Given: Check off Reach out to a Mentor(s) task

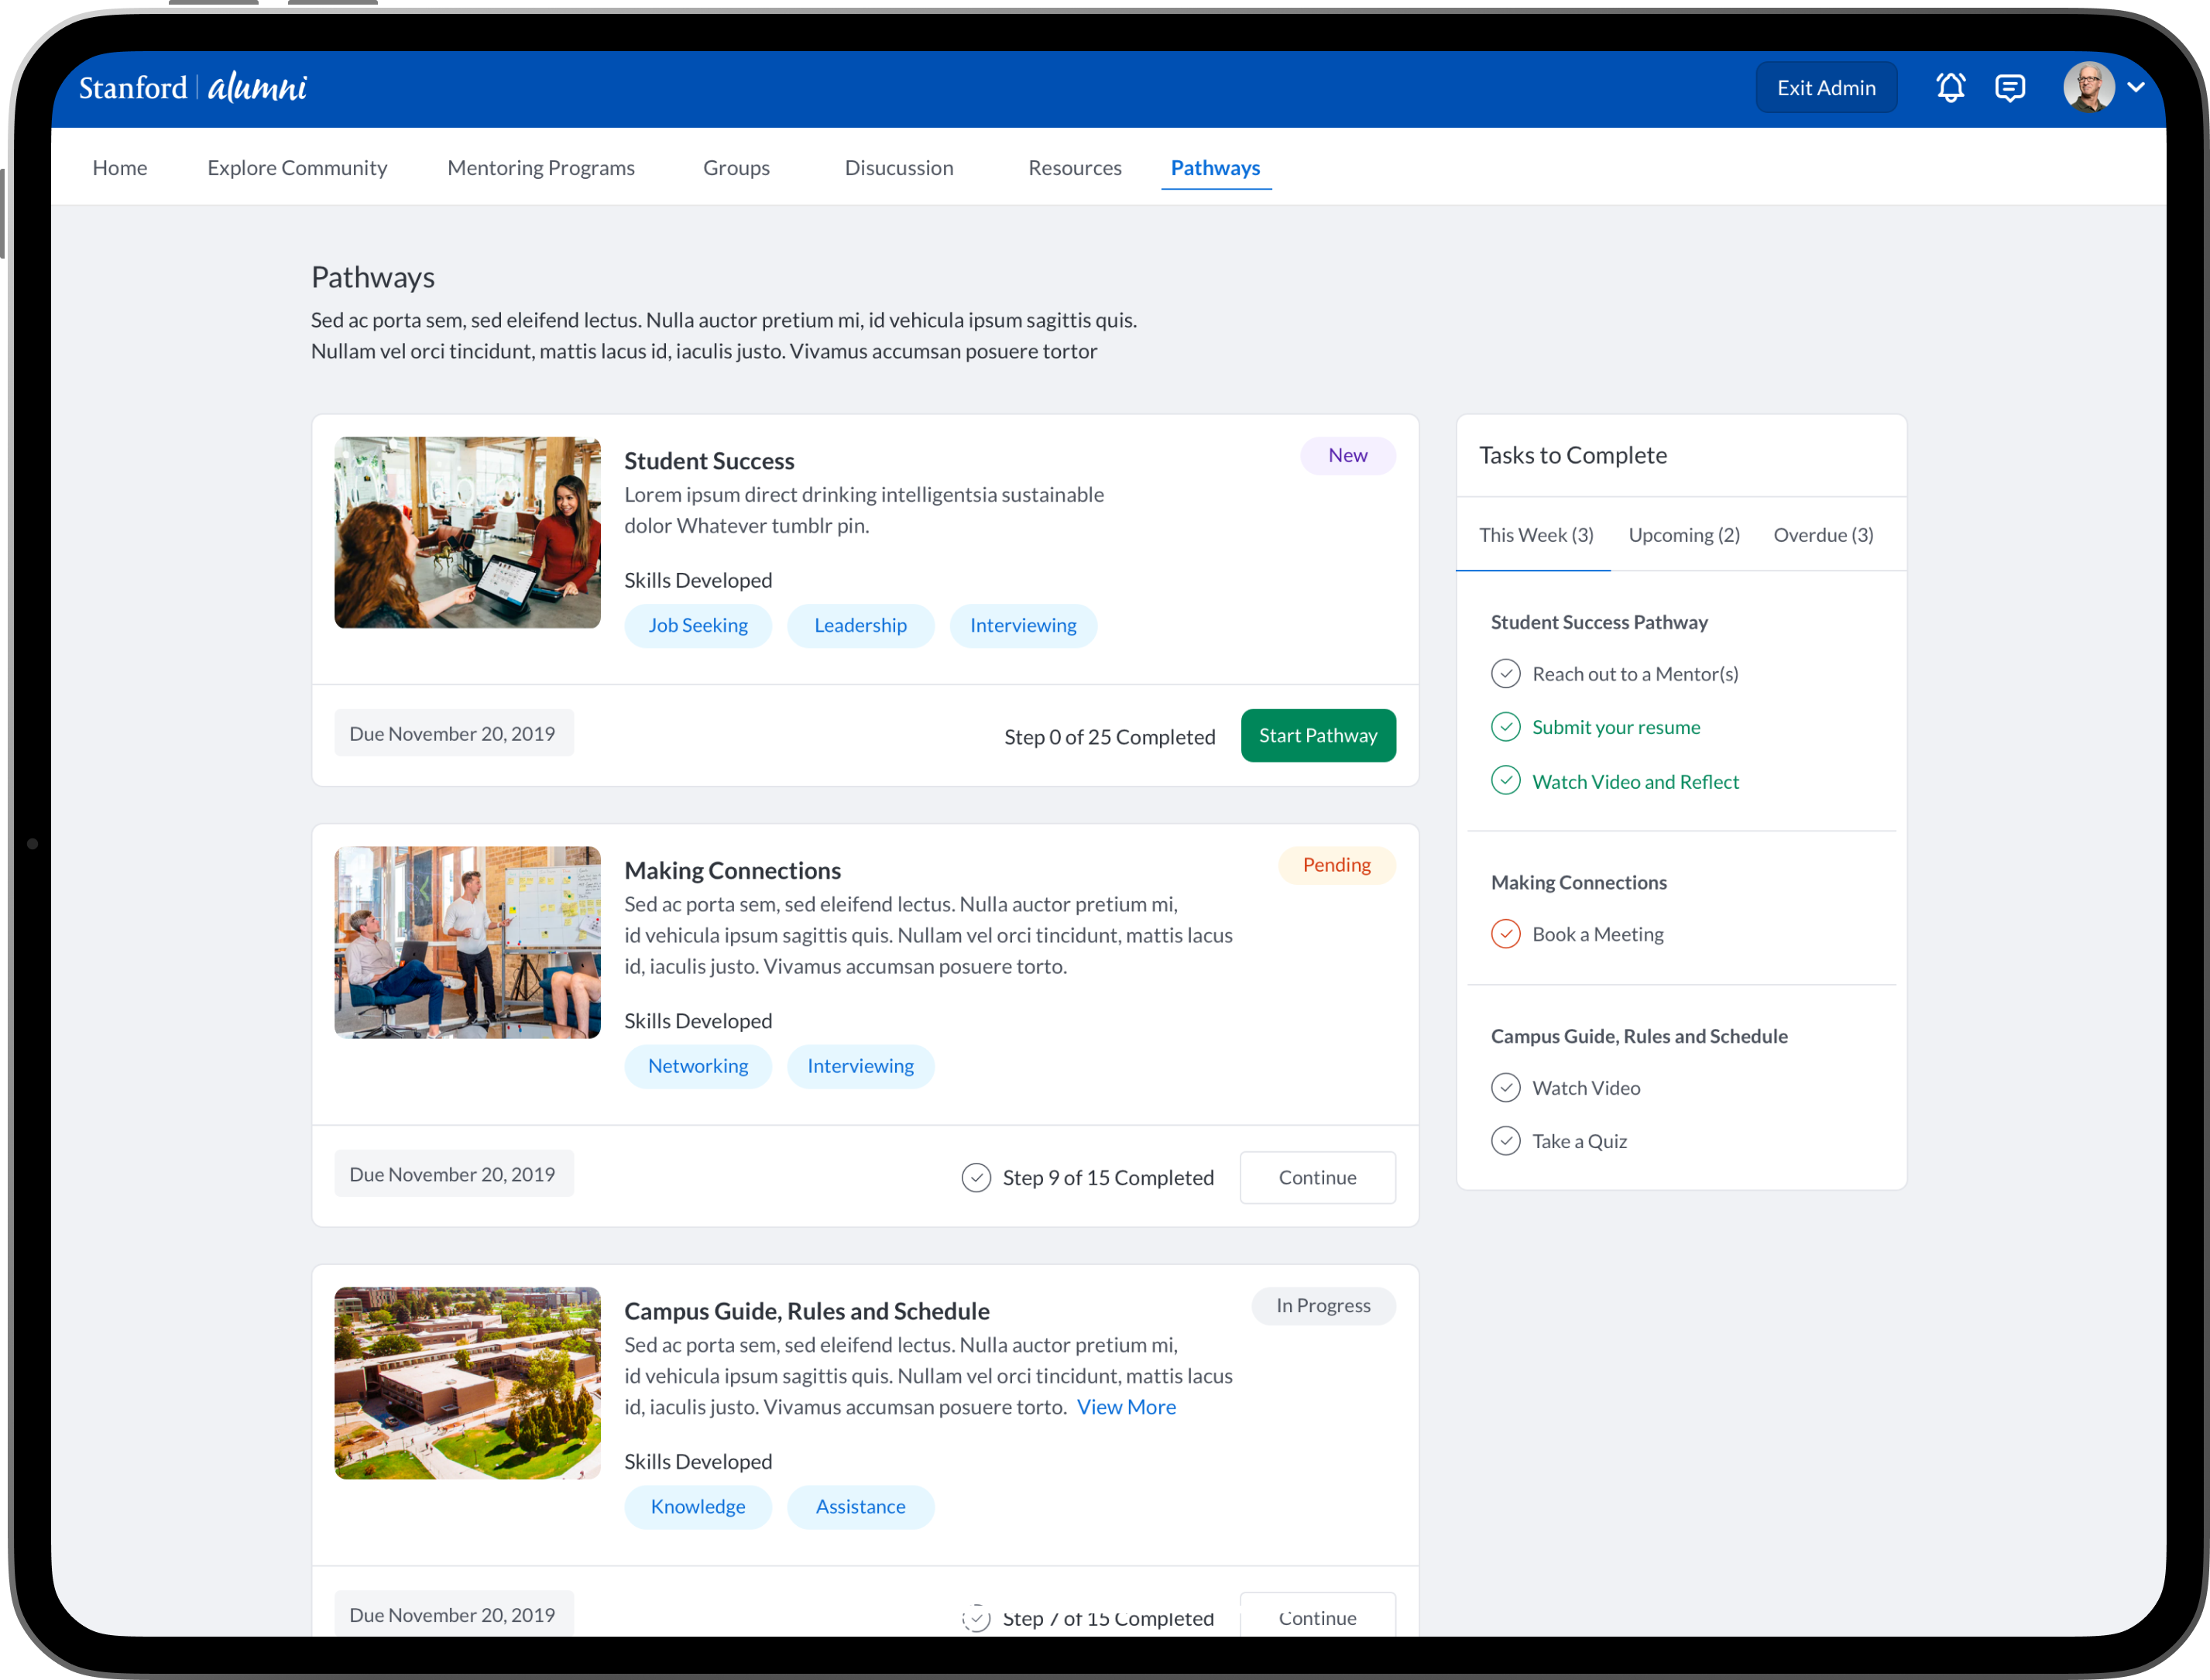Looking at the screenshot, I should [1505, 674].
